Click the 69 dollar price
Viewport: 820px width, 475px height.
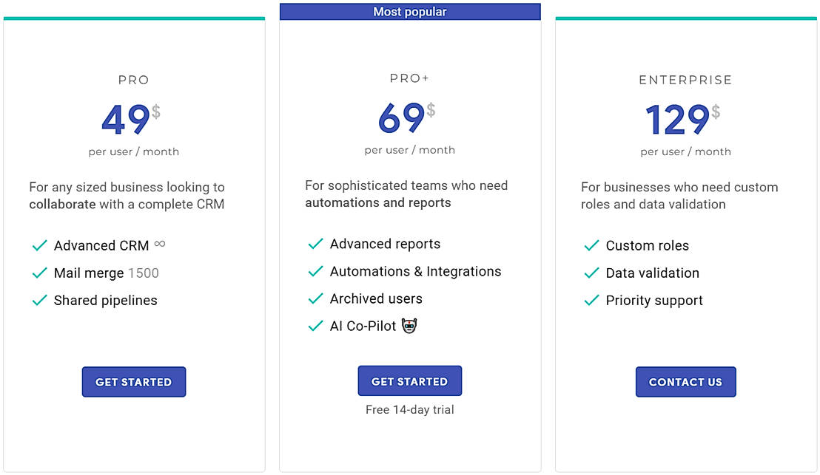[x=402, y=118]
